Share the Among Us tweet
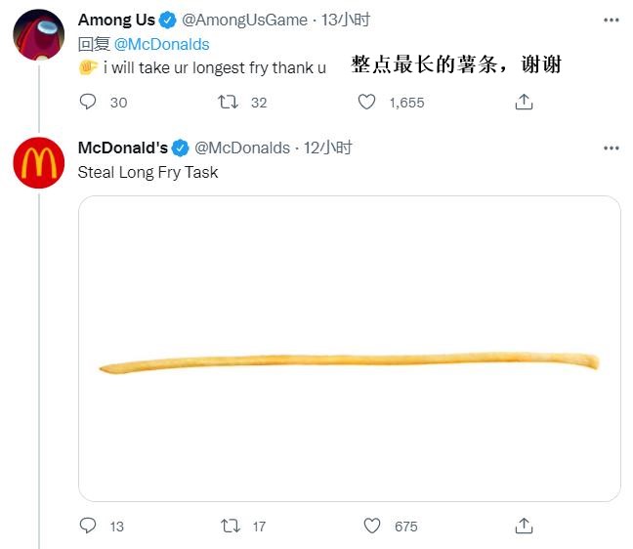The height and width of the screenshot is (549, 633). point(524,102)
